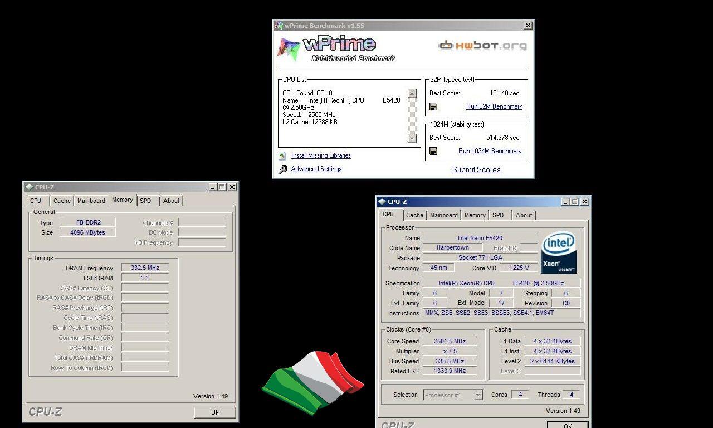Screen dimensions: 713x428
Task: Switch to Cache tab in Memory window
Action: point(62,201)
